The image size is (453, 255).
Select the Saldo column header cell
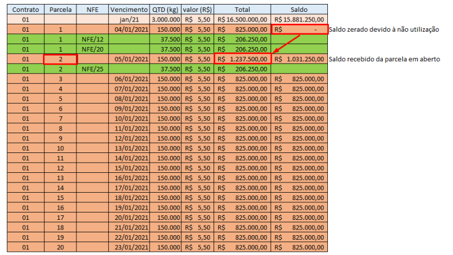click(299, 10)
